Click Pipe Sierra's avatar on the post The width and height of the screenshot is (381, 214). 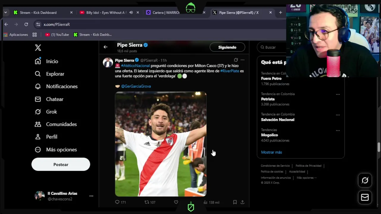[x=108, y=62]
